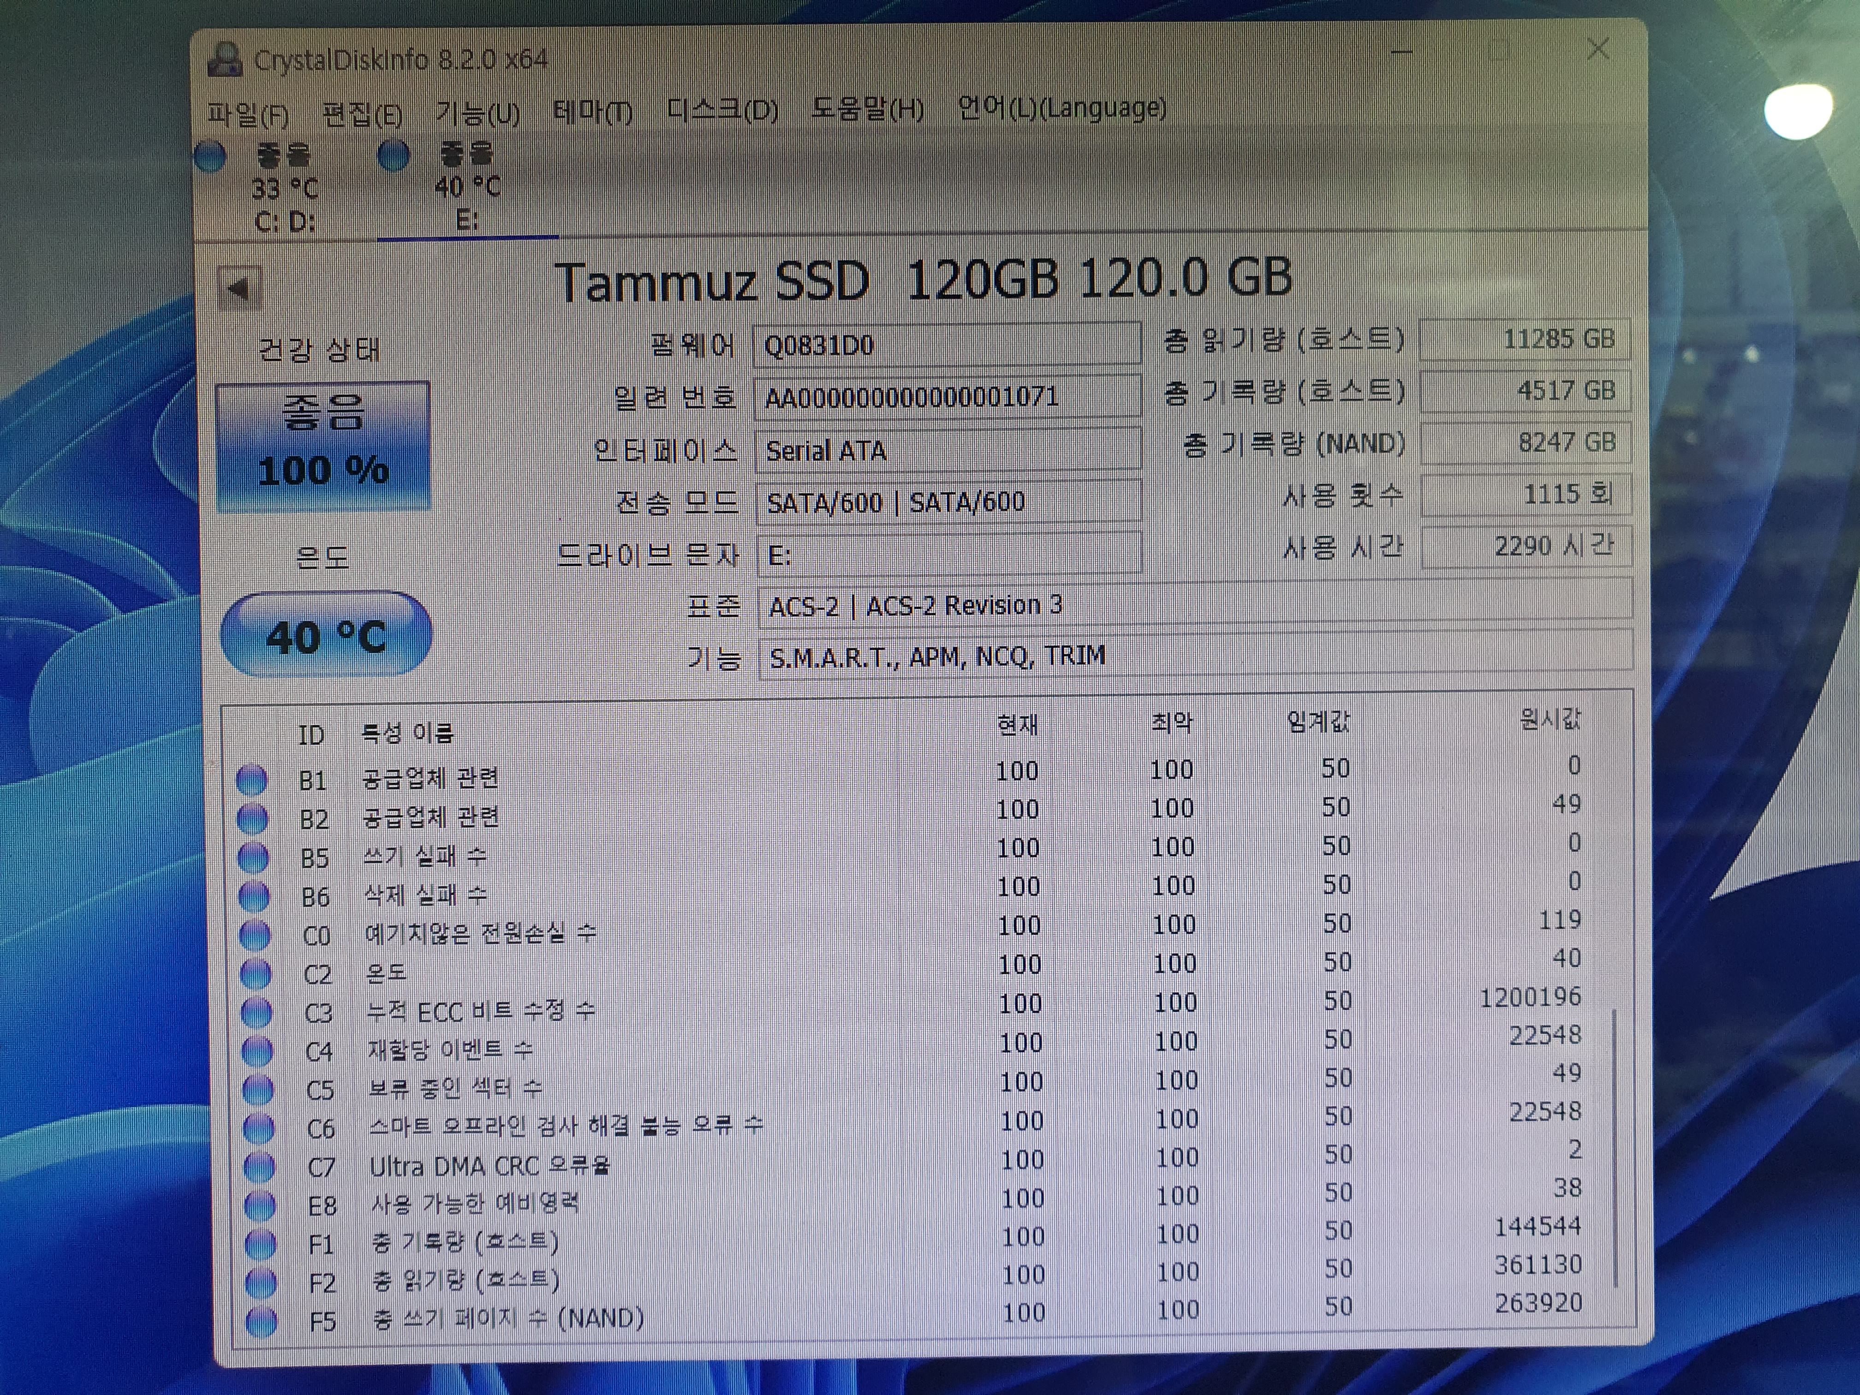Click the drive letter field E:
This screenshot has width=1860, height=1395.
tap(949, 555)
